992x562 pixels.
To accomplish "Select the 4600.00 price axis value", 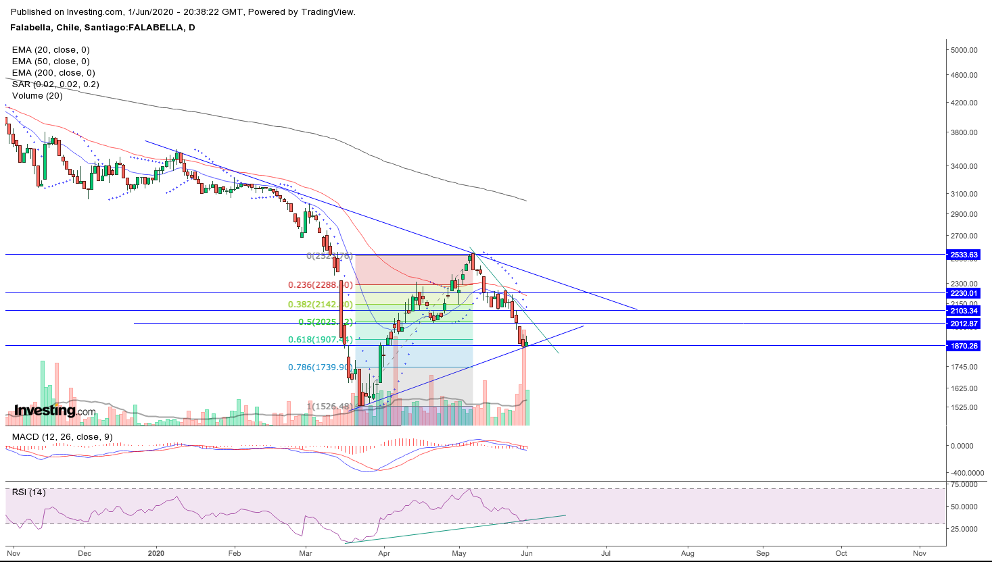I will [964, 76].
